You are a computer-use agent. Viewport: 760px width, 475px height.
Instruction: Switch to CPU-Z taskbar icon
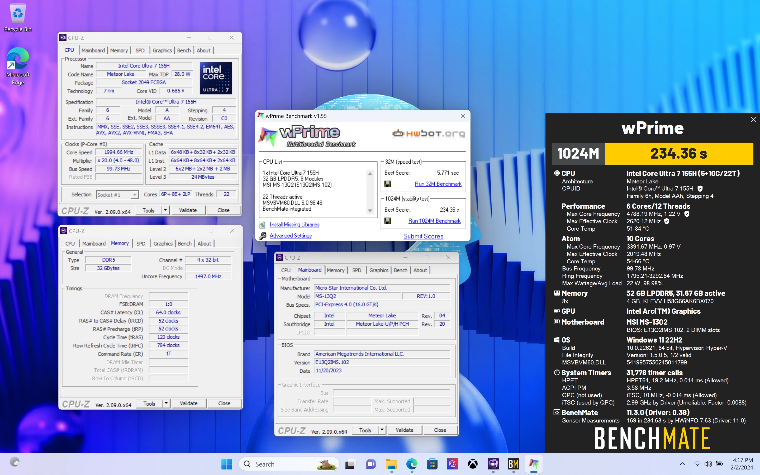[493, 464]
